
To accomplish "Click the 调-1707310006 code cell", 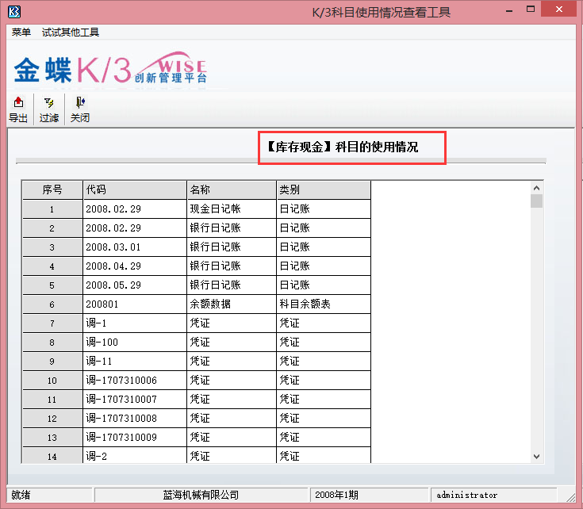I will 134,381.
